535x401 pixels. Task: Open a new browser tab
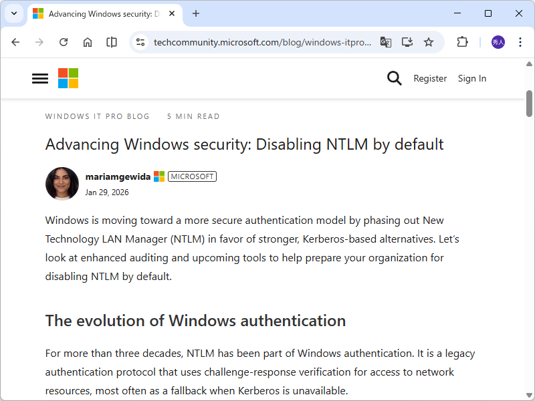pyautogui.click(x=196, y=13)
